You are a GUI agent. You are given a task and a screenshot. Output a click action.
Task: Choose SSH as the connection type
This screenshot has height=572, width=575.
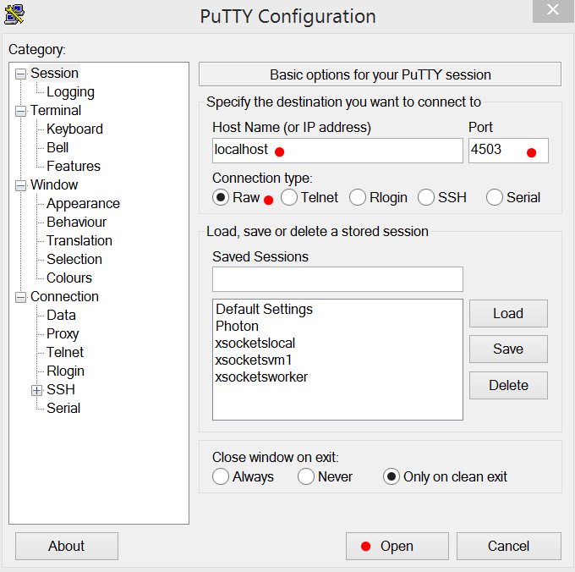coord(427,197)
